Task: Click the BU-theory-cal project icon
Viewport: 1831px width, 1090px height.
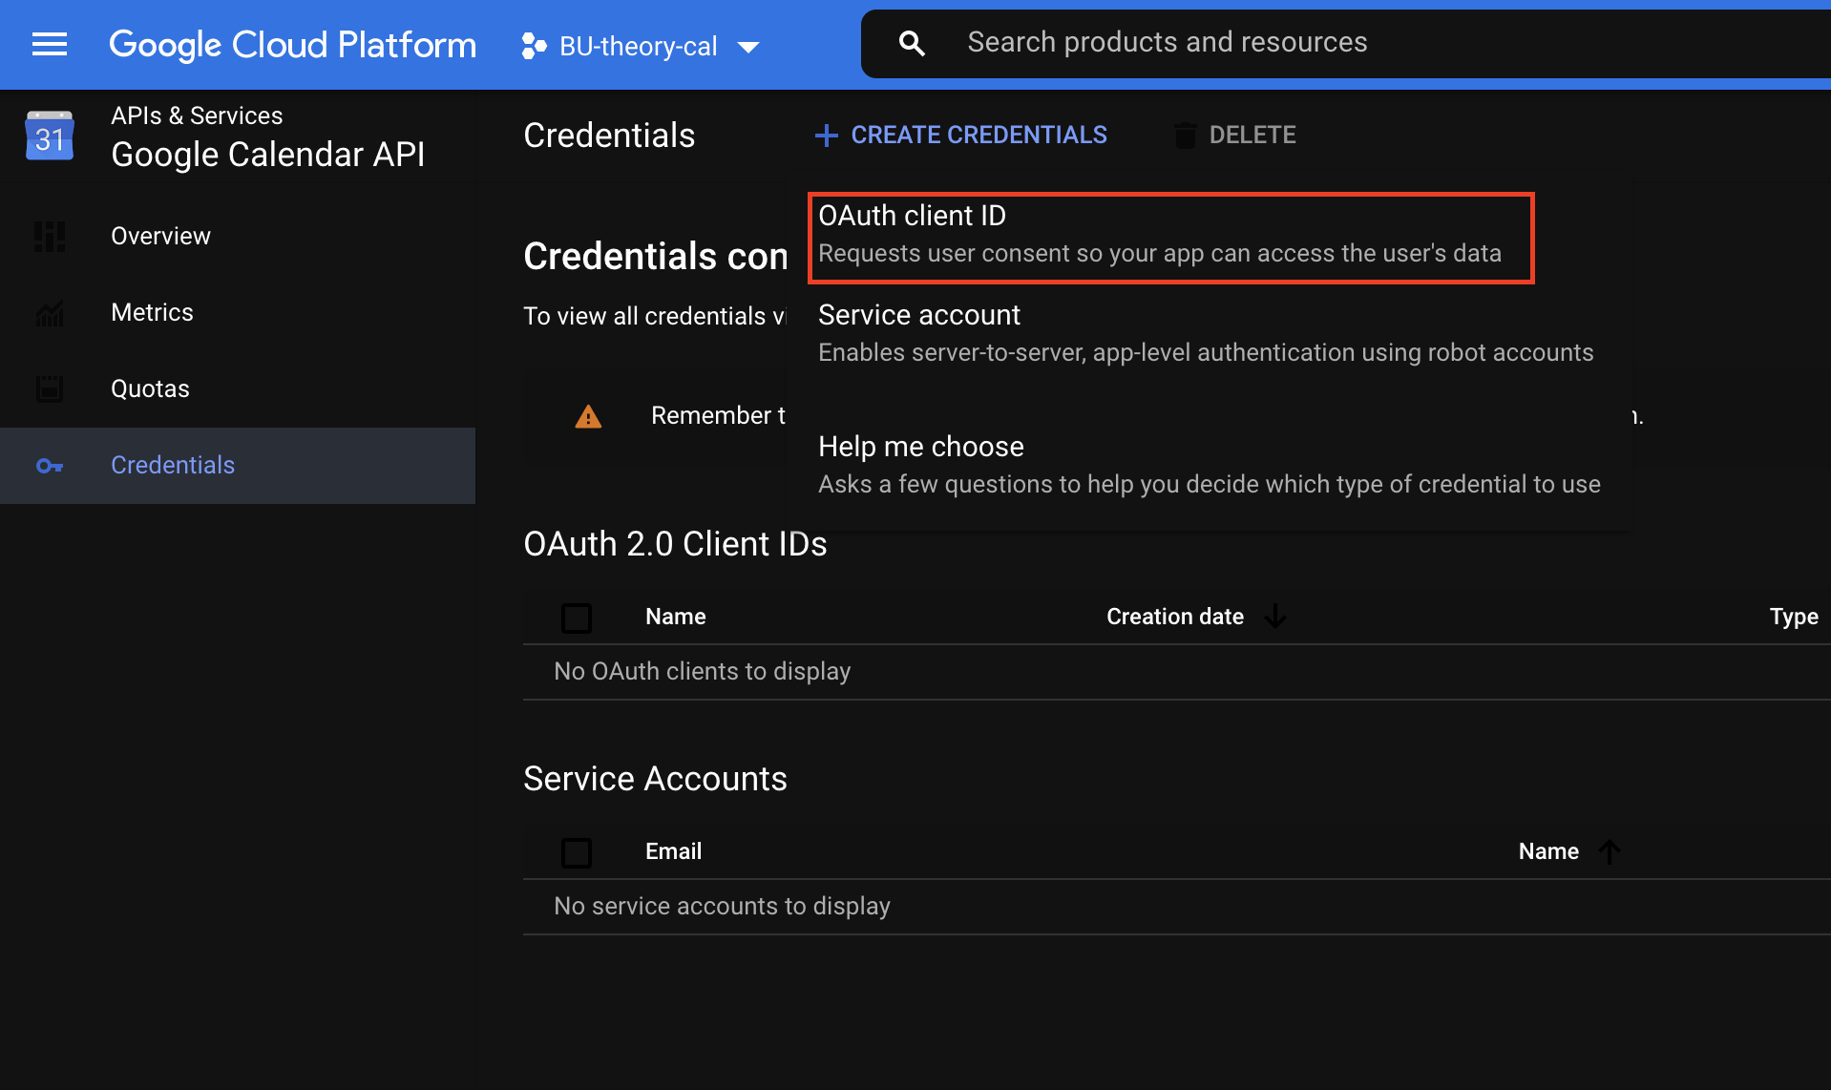Action: click(x=534, y=46)
